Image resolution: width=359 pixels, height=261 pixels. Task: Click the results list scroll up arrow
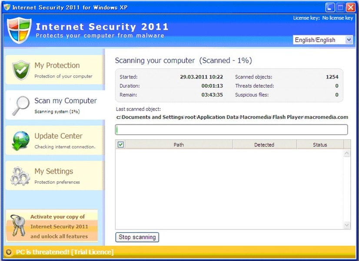(347, 153)
